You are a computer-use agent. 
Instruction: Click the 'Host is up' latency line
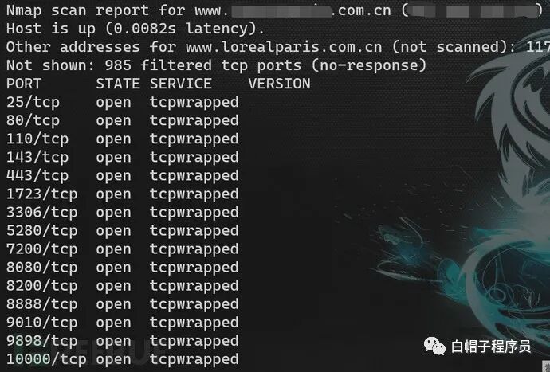(x=136, y=29)
